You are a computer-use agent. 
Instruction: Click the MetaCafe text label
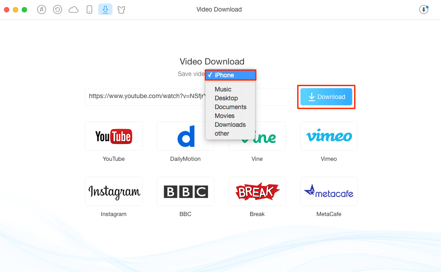(329, 214)
